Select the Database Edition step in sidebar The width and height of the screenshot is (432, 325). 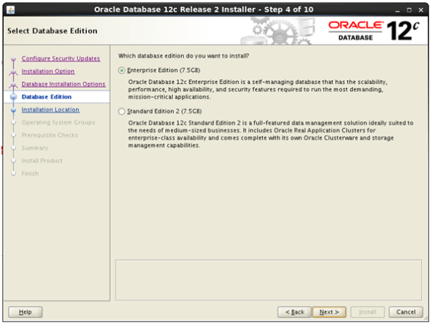click(x=46, y=97)
